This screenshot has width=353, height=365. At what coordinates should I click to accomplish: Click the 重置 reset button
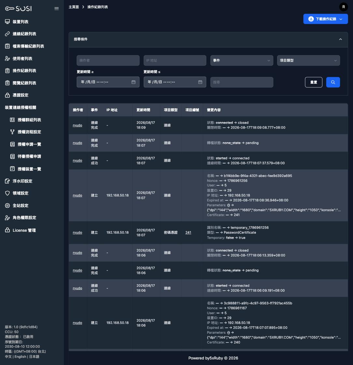click(x=314, y=82)
